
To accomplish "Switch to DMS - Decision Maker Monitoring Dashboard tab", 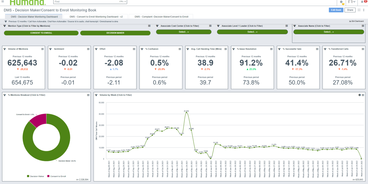I will point(34,17).
